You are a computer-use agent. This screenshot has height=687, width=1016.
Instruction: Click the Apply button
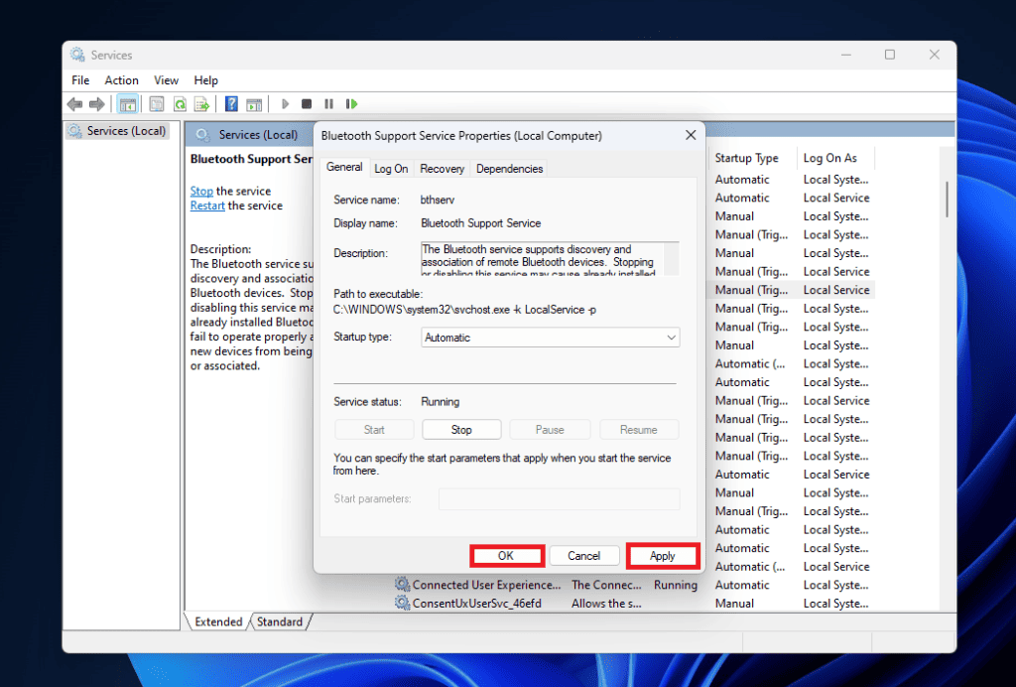coord(663,555)
